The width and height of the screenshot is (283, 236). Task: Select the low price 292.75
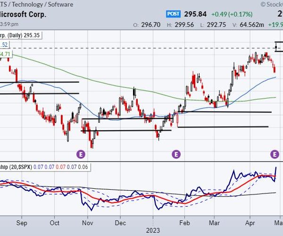click(x=216, y=25)
